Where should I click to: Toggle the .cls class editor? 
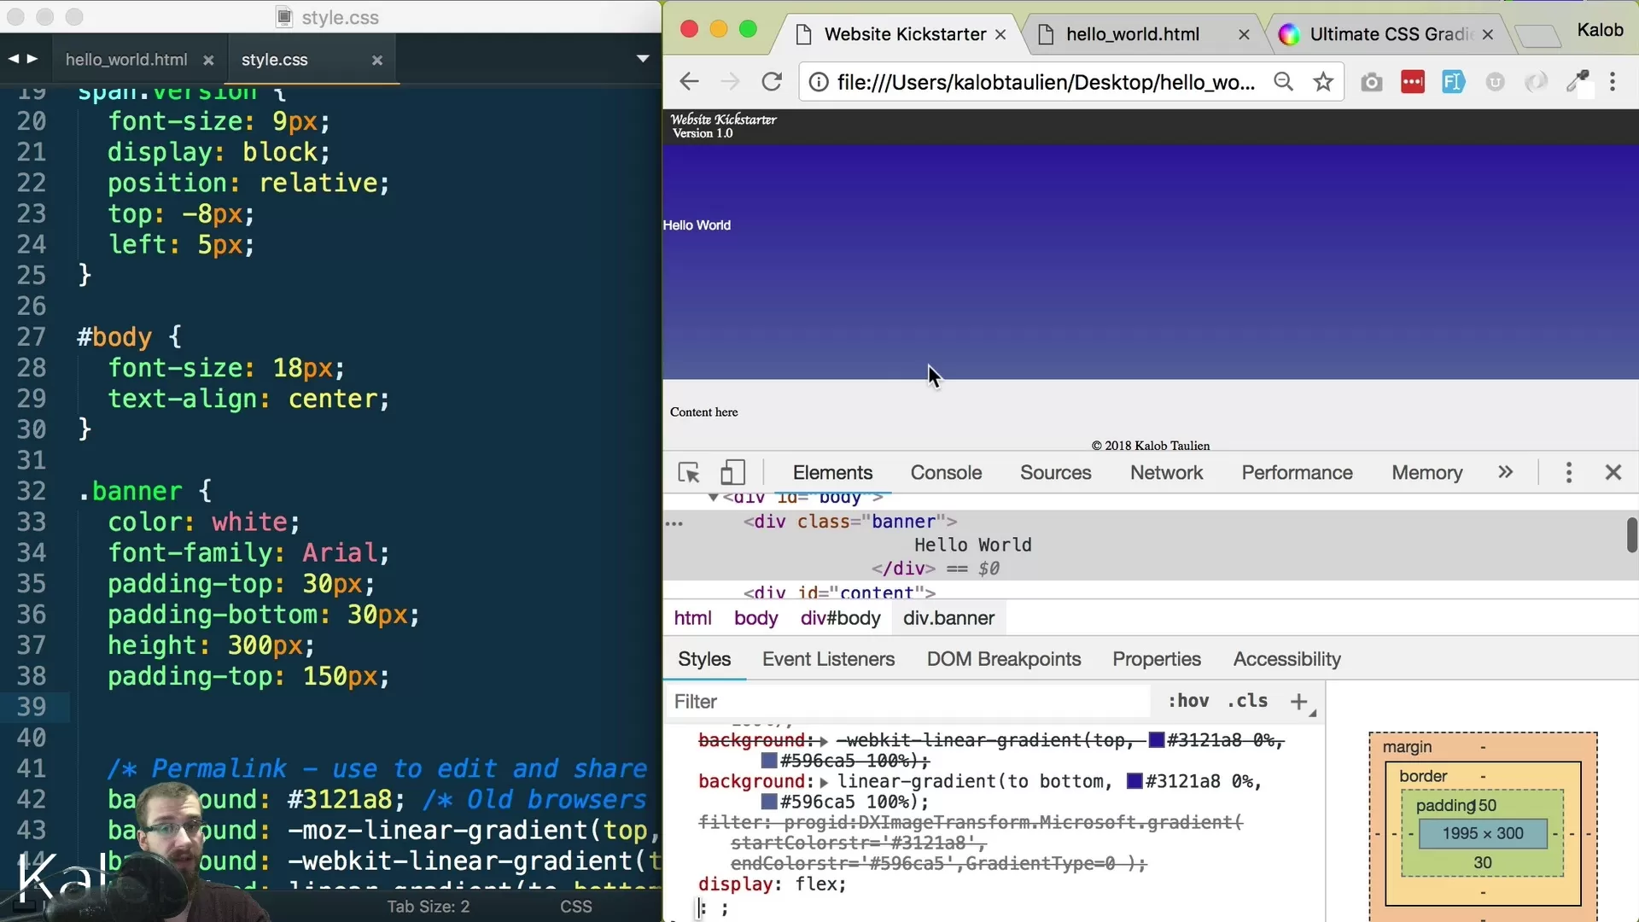click(x=1247, y=701)
